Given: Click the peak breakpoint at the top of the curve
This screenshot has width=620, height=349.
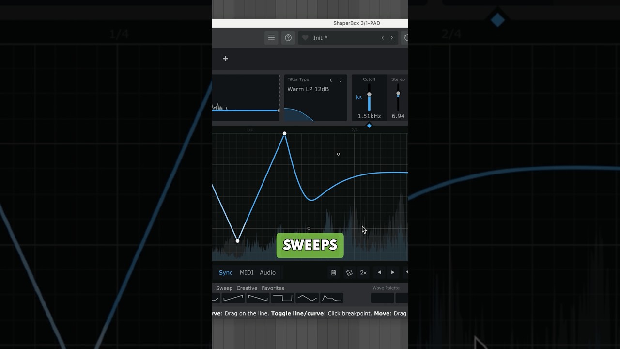Looking at the screenshot, I should [x=284, y=133].
